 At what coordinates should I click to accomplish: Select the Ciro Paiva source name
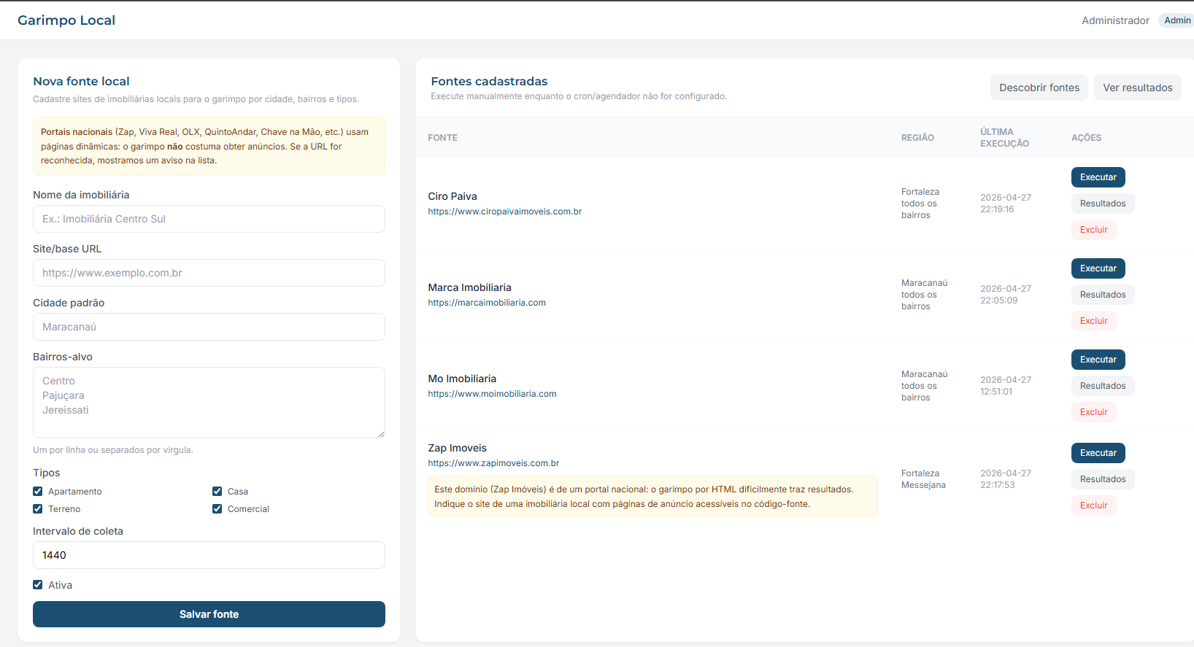tap(452, 196)
